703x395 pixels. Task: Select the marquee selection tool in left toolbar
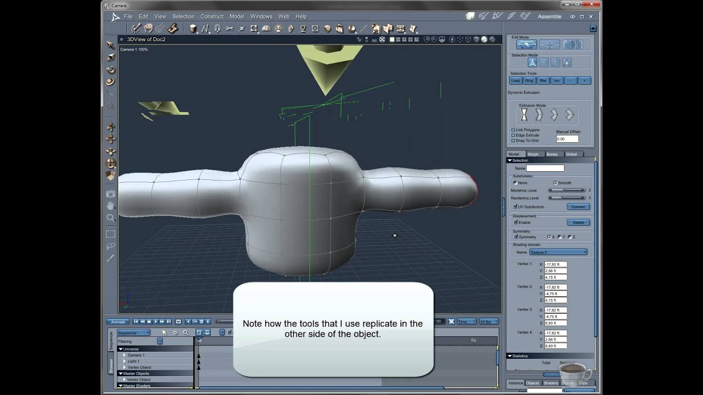point(111,234)
